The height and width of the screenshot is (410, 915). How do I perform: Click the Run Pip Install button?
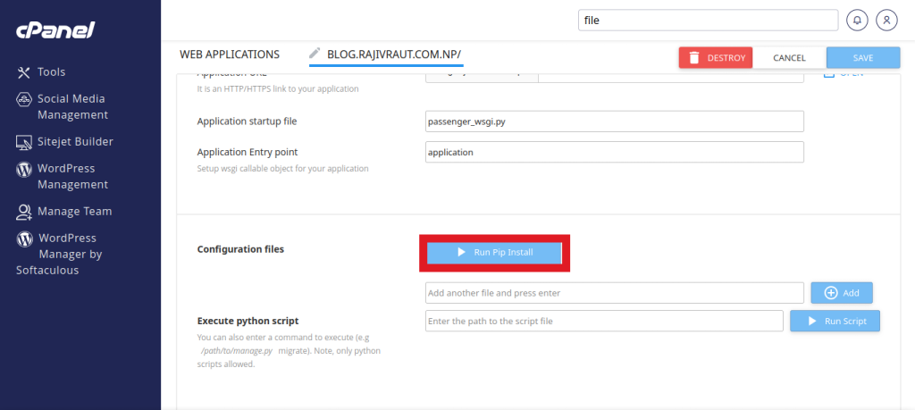494,253
